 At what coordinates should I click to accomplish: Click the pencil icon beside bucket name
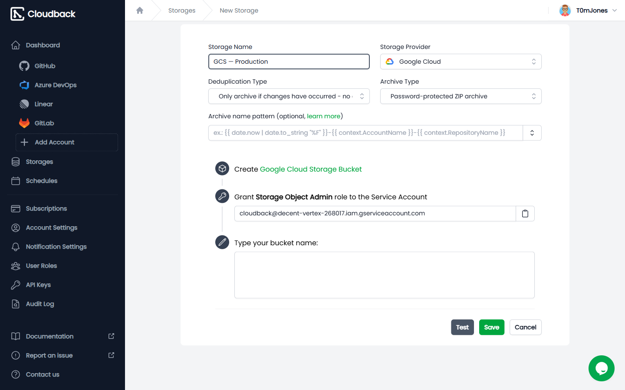(222, 242)
